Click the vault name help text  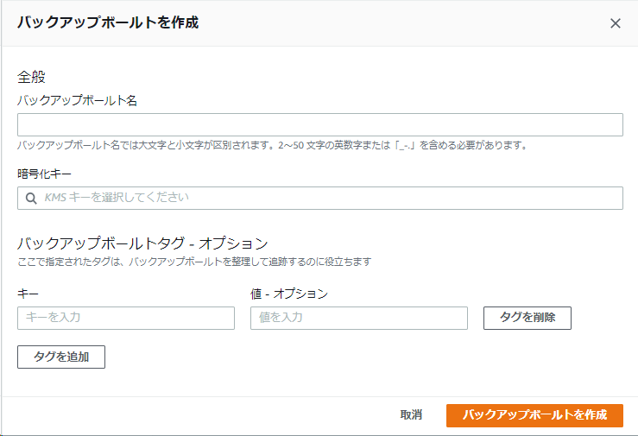[272, 145]
